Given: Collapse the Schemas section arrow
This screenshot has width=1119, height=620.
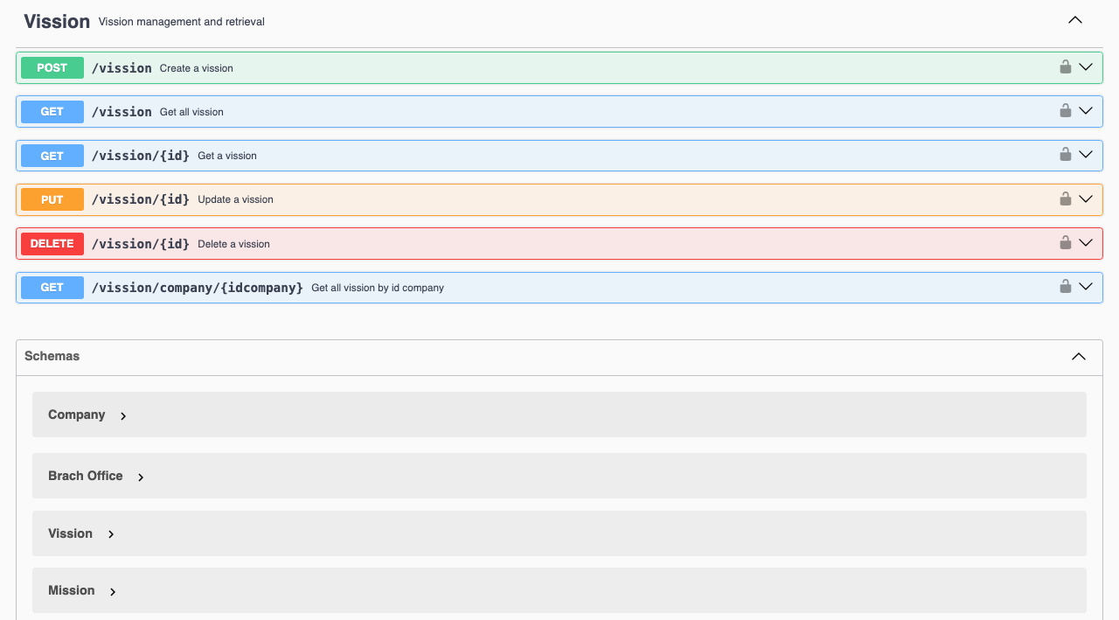Looking at the screenshot, I should (x=1079, y=357).
